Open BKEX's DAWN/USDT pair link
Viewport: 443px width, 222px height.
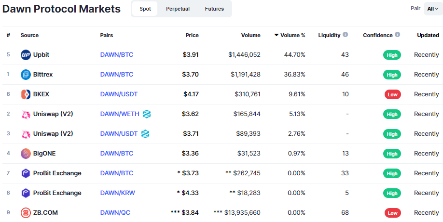[x=119, y=94]
